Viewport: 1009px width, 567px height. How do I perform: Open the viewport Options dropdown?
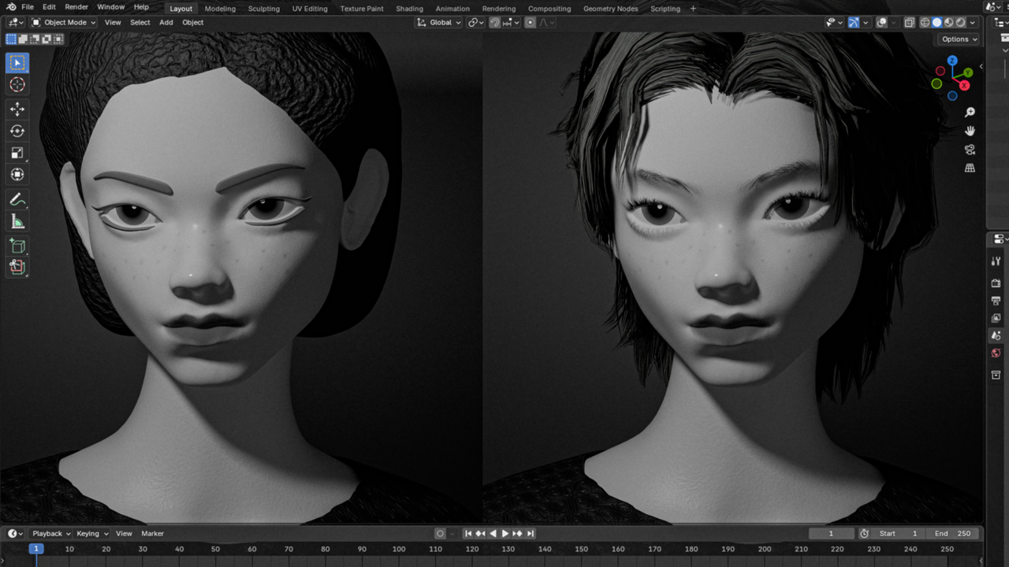coord(959,39)
